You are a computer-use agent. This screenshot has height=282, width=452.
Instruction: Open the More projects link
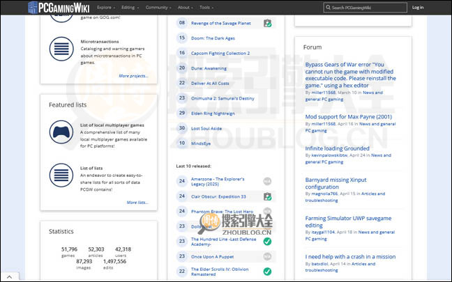pyautogui.click(x=133, y=76)
